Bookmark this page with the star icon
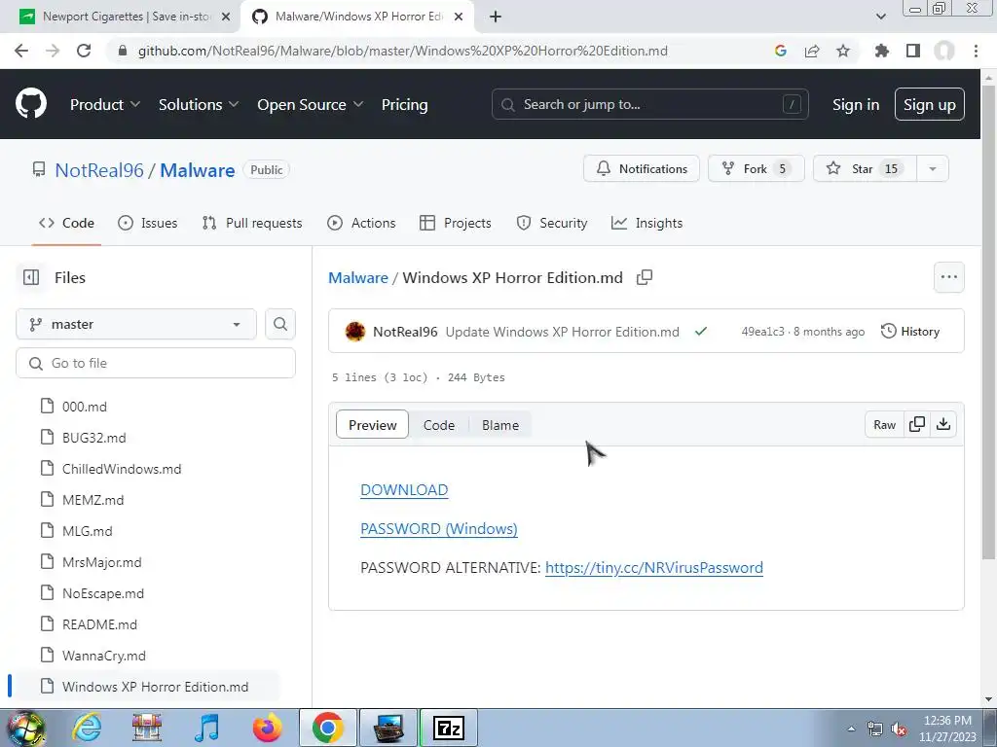The width and height of the screenshot is (997, 747). (x=843, y=51)
